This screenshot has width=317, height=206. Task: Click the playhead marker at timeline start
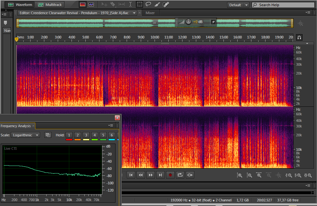(17, 39)
